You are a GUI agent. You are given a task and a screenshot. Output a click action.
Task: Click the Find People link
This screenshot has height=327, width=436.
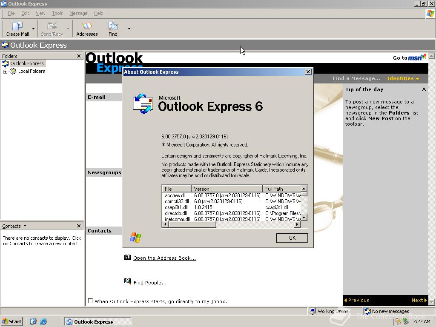(x=150, y=283)
